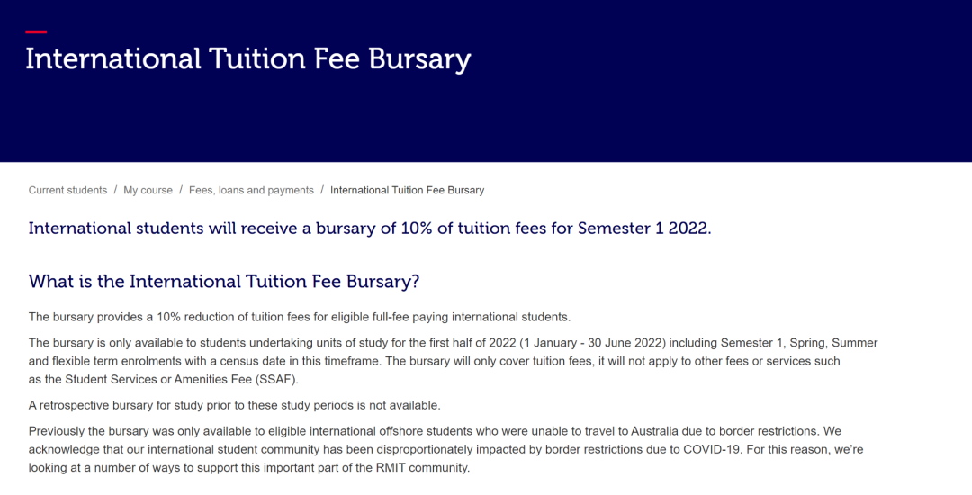972x495 pixels.
Task: Go to the My course breadcrumb
Action: (x=148, y=190)
